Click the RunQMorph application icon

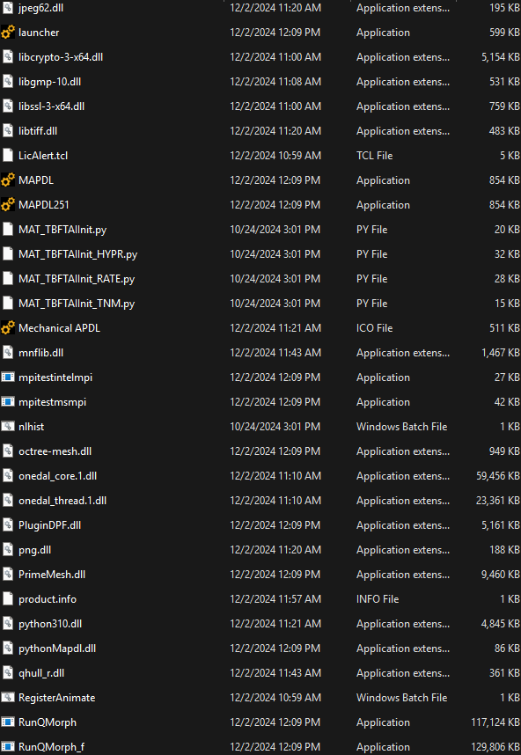pos(8,722)
